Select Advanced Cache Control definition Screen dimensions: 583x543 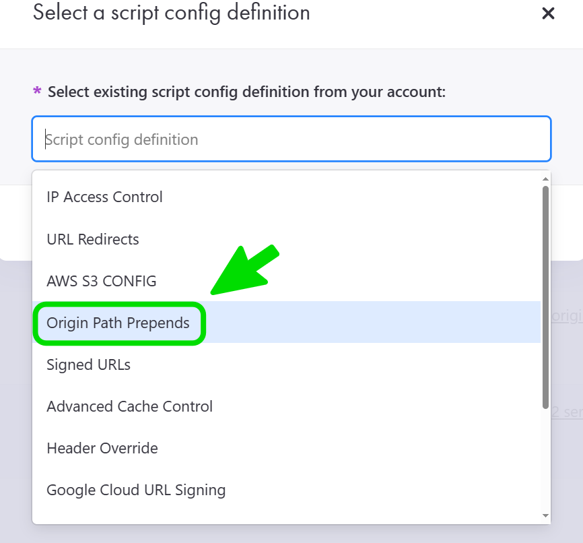(x=129, y=407)
